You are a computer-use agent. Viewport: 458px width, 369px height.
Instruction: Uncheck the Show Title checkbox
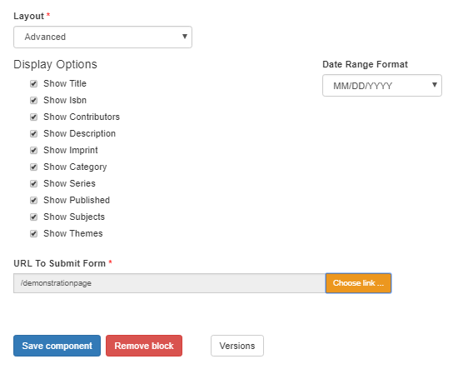coord(33,84)
